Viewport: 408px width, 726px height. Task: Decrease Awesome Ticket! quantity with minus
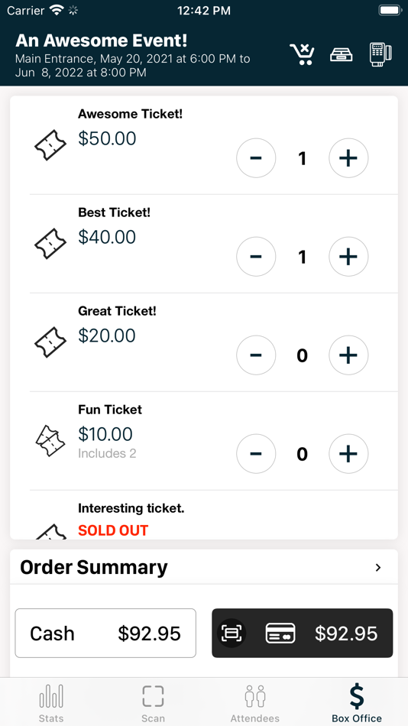point(256,158)
